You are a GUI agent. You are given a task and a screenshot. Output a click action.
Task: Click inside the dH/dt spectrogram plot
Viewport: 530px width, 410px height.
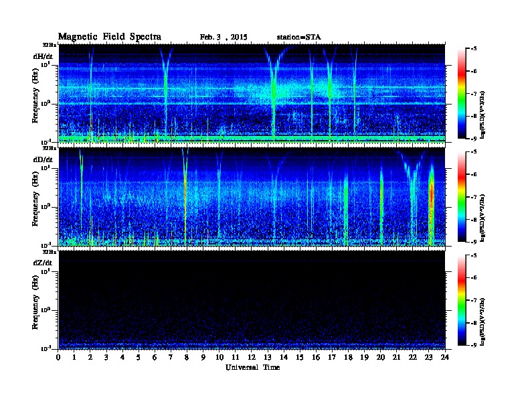(x=252, y=94)
